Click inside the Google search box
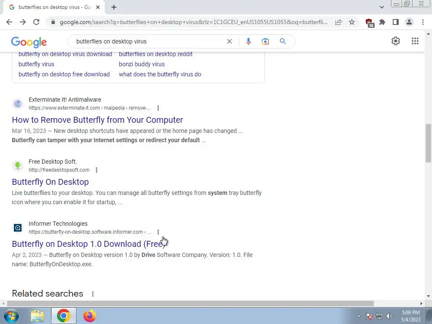The image size is (432, 324). pyautogui.click(x=149, y=41)
